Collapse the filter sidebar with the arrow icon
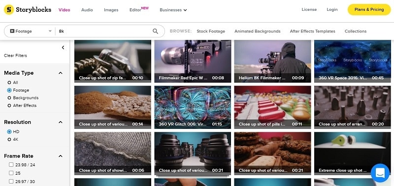The height and width of the screenshot is (186, 394). [x=63, y=47]
